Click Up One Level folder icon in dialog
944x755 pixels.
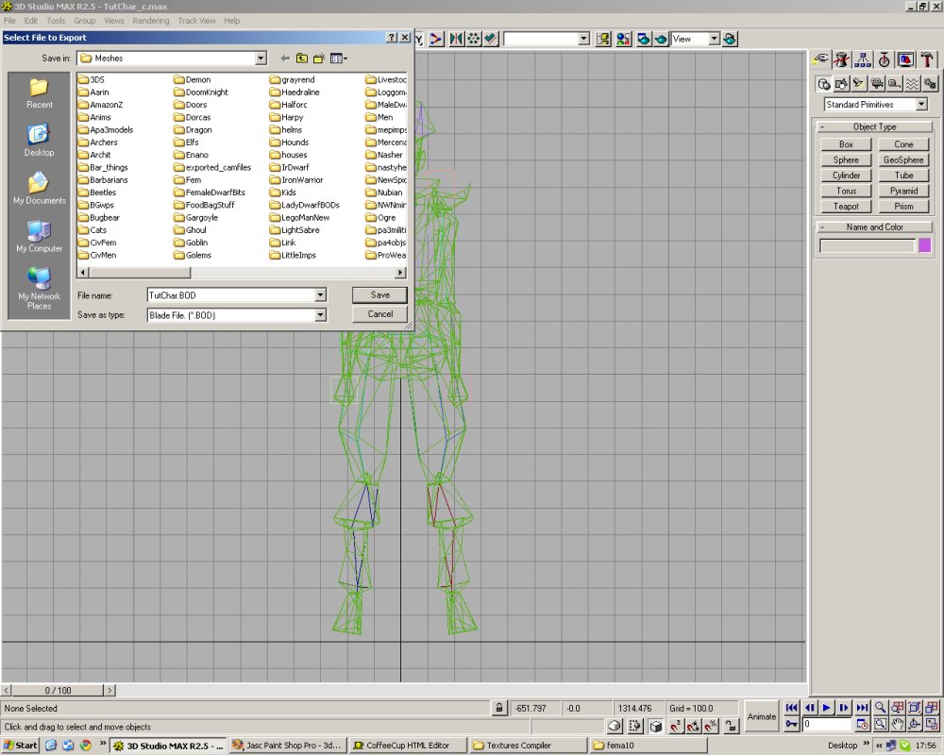point(302,59)
